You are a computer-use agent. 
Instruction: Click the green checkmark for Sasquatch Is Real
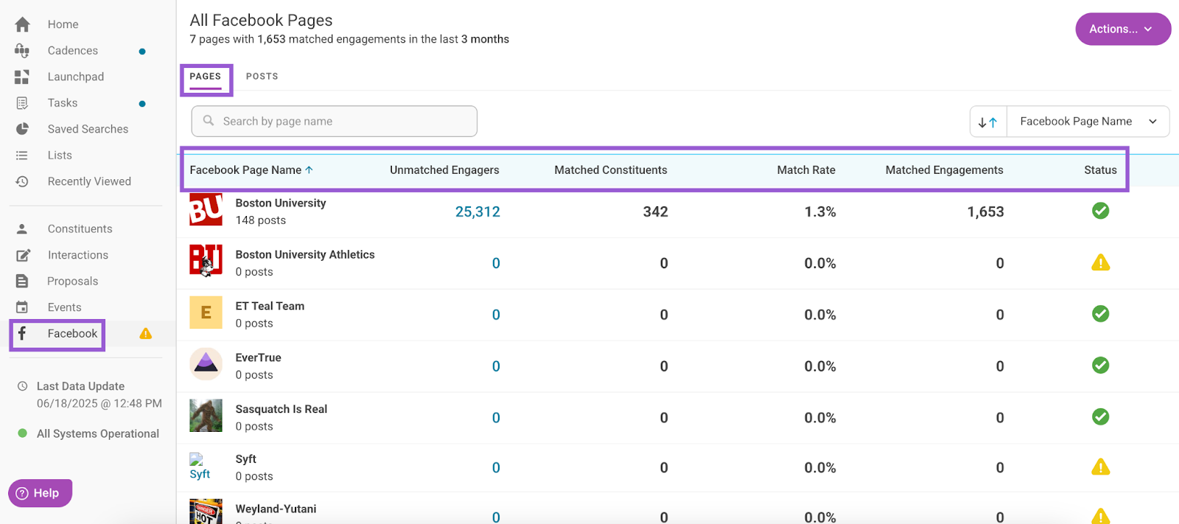[x=1101, y=417]
